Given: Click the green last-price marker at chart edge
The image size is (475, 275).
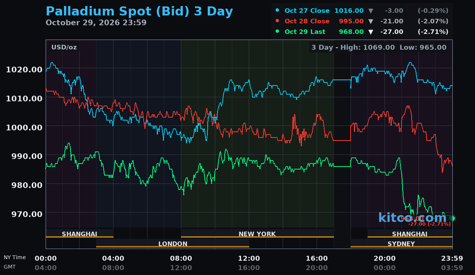Looking at the screenshot, I should coord(452,218).
